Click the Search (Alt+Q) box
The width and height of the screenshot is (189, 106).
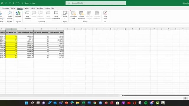(96, 3)
